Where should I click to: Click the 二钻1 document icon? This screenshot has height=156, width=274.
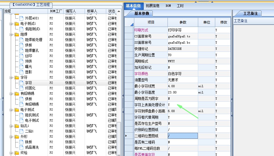point(21,131)
